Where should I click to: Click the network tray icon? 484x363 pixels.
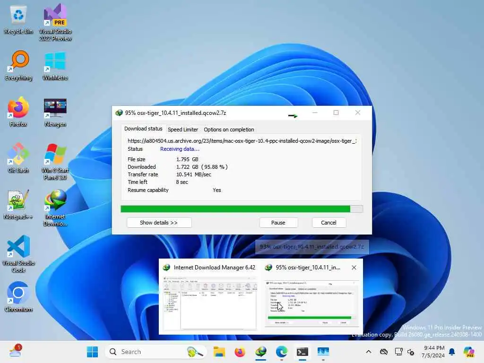398,352
